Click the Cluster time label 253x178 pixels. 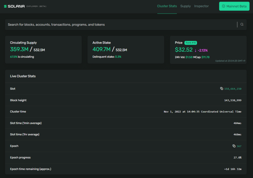point(18,112)
